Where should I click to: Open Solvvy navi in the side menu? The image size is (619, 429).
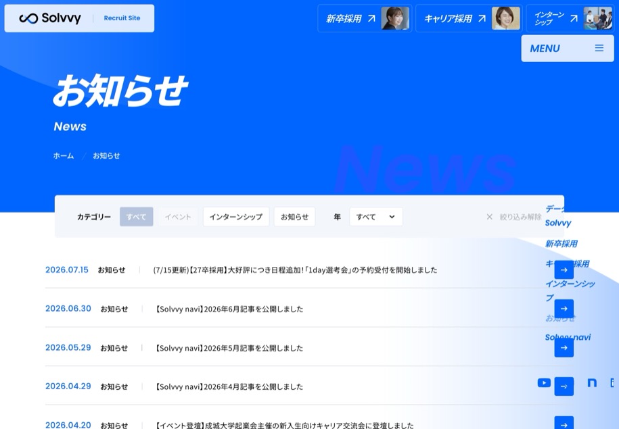tap(568, 337)
